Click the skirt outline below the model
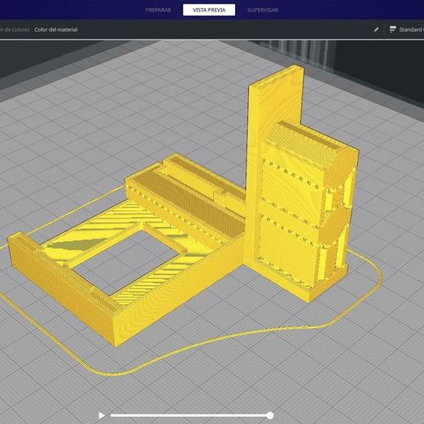 coord(191,348)
